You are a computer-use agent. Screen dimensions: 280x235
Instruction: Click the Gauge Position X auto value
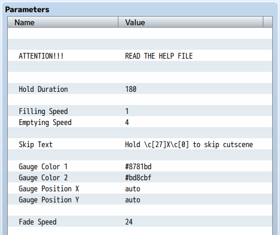pyautogui.click(x=133, y=189)
